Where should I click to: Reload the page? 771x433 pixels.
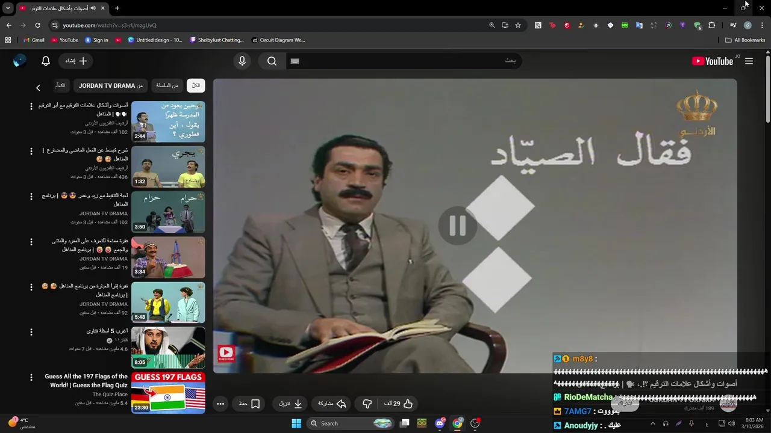[37, 25]
